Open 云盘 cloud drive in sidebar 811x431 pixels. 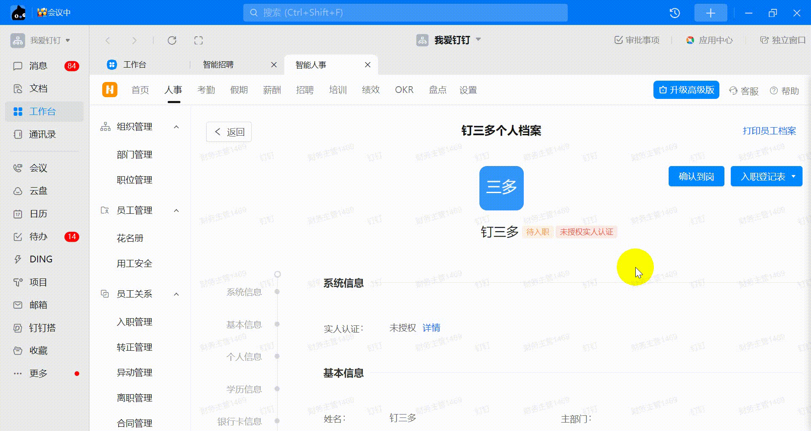(x=38, y=191)
